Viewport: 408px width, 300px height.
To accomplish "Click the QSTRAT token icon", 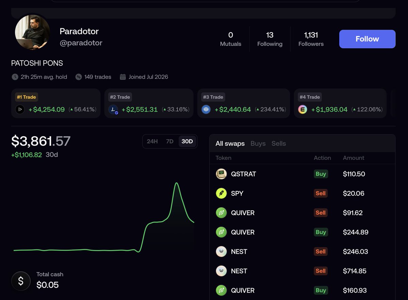I will 221,174.
